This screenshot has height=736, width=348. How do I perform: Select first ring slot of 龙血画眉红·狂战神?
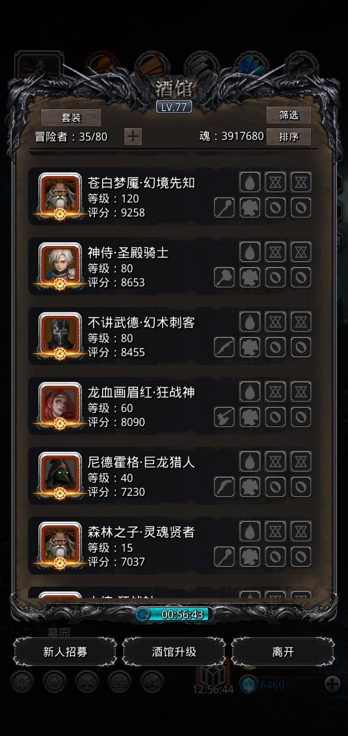tap(275, 417)
